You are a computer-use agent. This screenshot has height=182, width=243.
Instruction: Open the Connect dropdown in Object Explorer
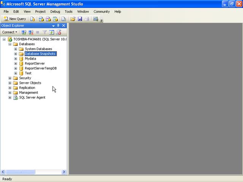pos(9,32)
